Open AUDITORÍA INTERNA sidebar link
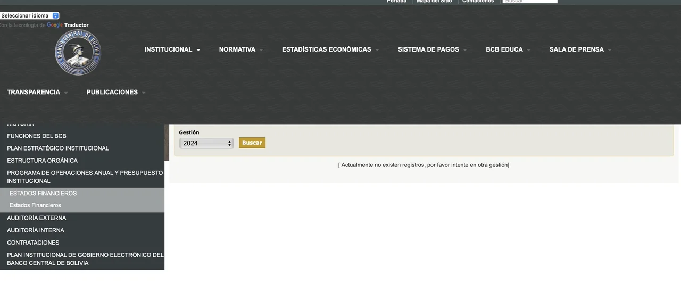The height and width of the screenshot is (292, 681). [36, 230]
